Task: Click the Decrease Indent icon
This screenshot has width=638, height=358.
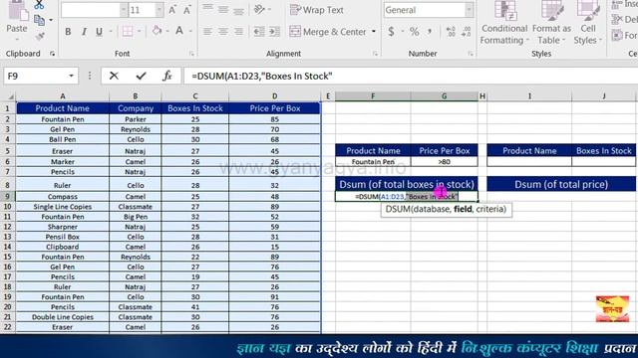Action: [x=259, y=31]
